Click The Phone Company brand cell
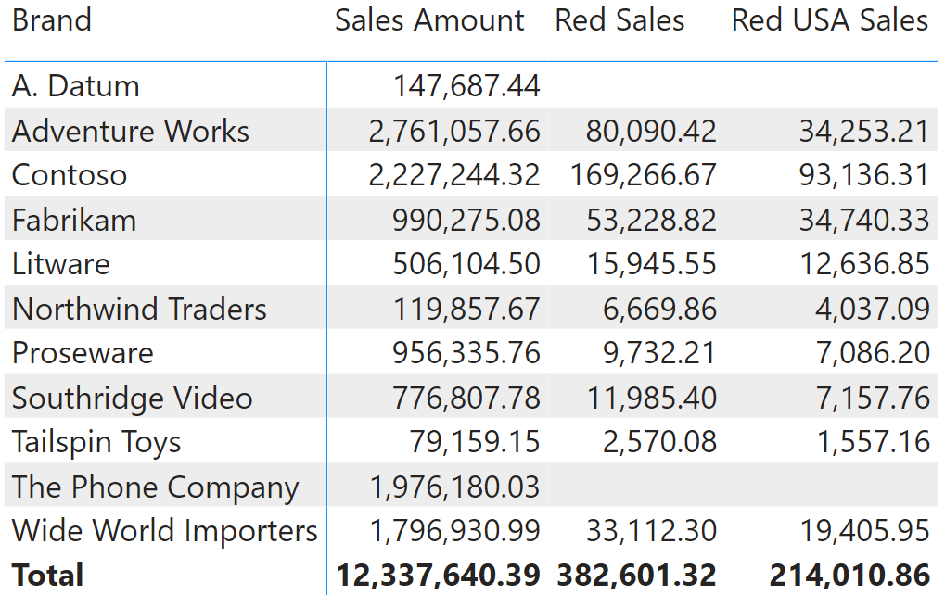The image size is (945, 595). [x=156, y=487]
